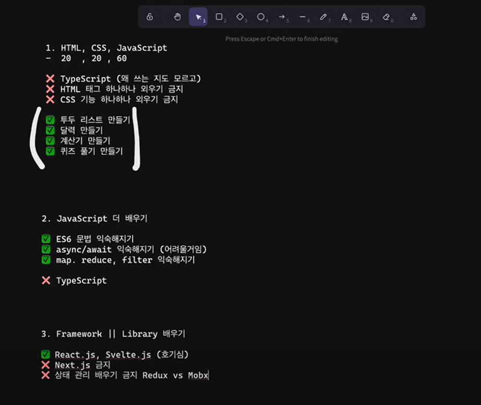Select the Text tool

[344, 17]
